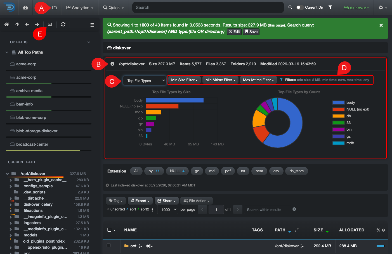Collapse the All Top Paths tree node
392x254 pixels.
(x=7, y=52)
